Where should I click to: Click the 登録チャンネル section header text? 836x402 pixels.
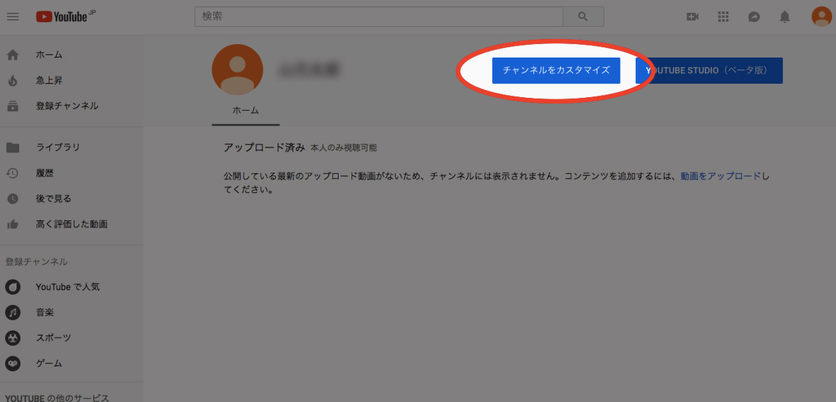[36, 262]
